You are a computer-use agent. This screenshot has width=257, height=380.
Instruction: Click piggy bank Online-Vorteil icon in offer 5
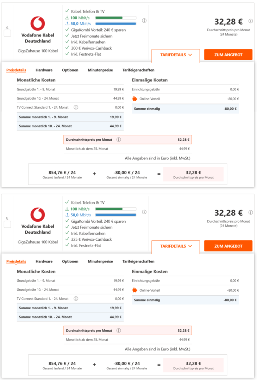tap(135, 290)
